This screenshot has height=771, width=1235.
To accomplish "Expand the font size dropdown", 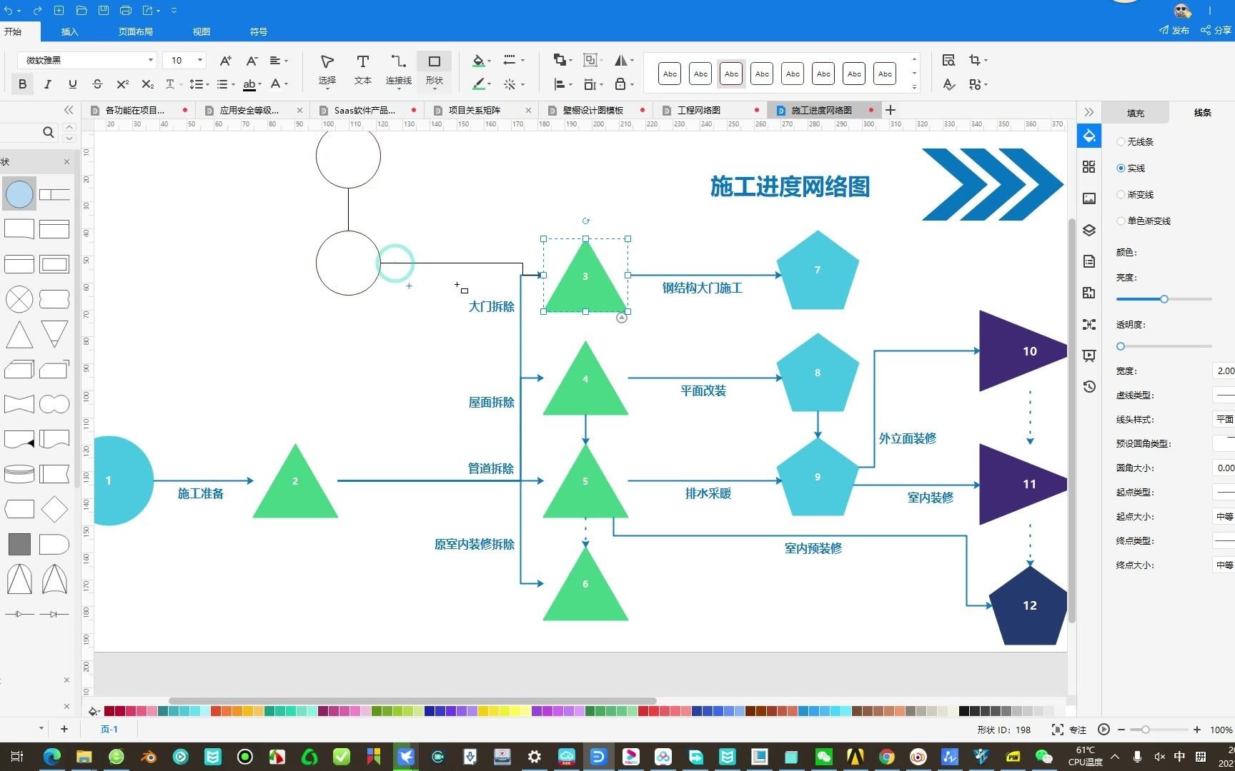I will pos(199,60).
